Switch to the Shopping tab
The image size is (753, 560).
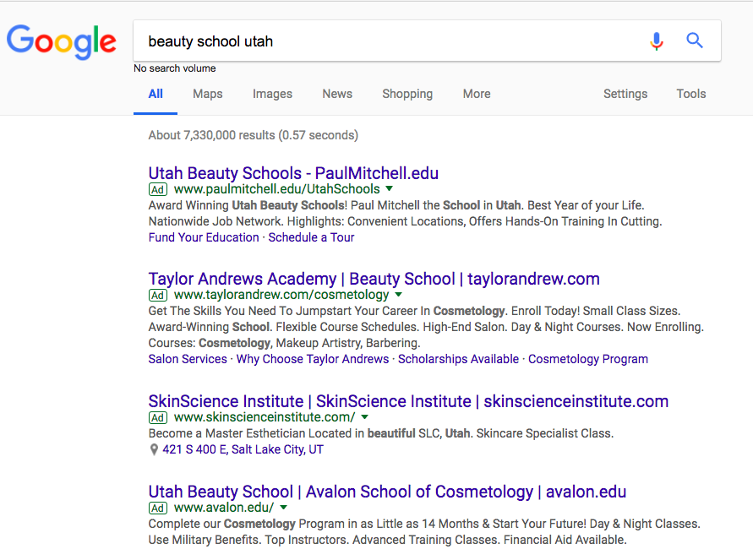(407, 94)
